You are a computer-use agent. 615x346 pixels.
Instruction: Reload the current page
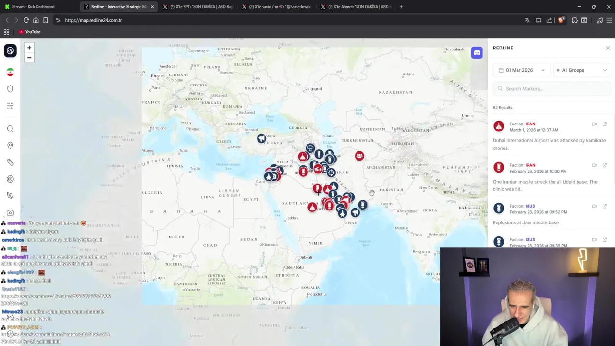26,20
